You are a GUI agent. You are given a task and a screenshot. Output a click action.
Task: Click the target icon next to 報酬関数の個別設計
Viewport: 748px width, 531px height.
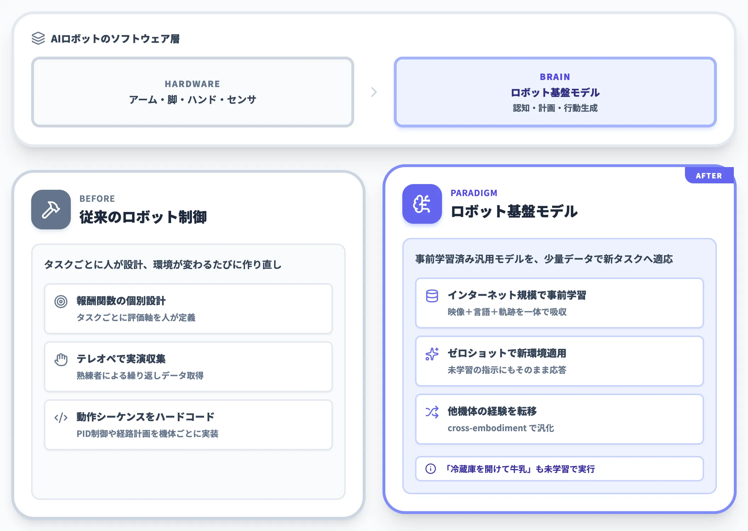pyautogui.click(x=61, y=302)
